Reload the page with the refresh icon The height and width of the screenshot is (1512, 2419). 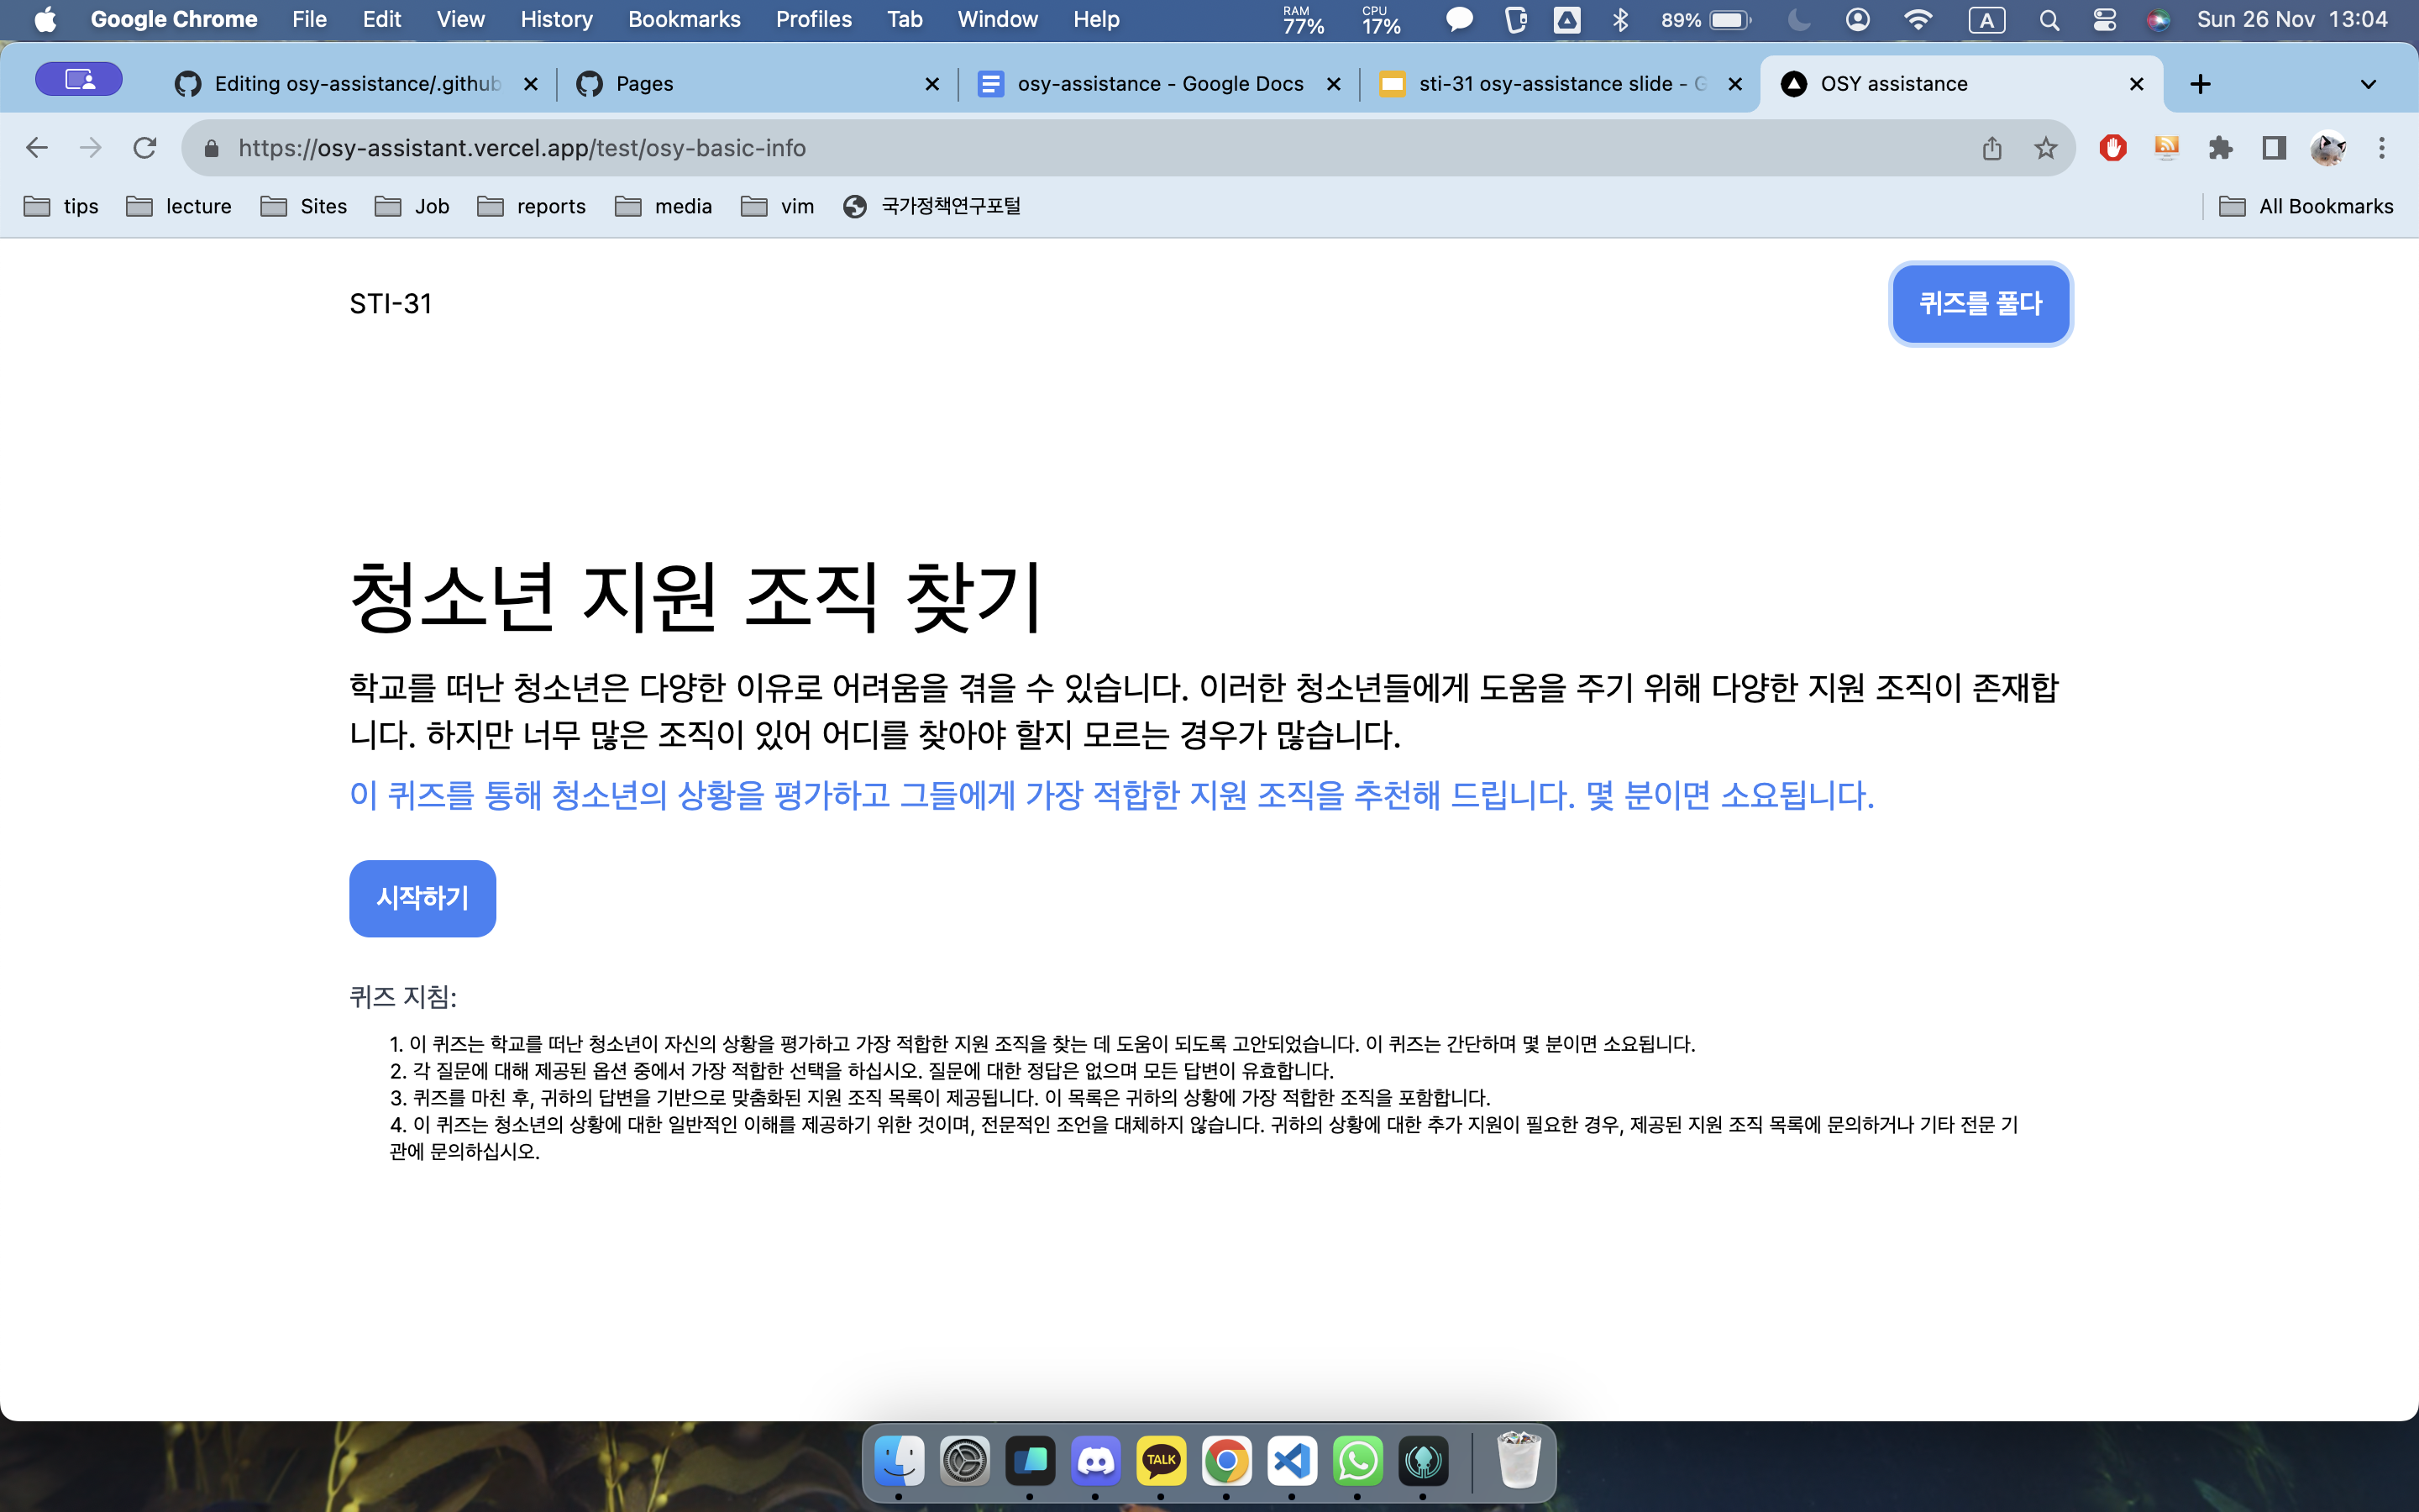point(145,148)
